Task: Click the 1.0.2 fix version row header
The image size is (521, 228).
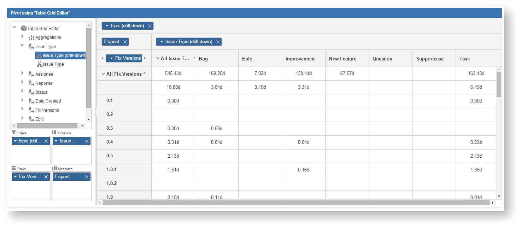Action: pyautogui.click(x=124, y=183)
